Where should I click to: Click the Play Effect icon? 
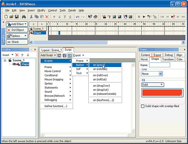(x=155, y=17)
